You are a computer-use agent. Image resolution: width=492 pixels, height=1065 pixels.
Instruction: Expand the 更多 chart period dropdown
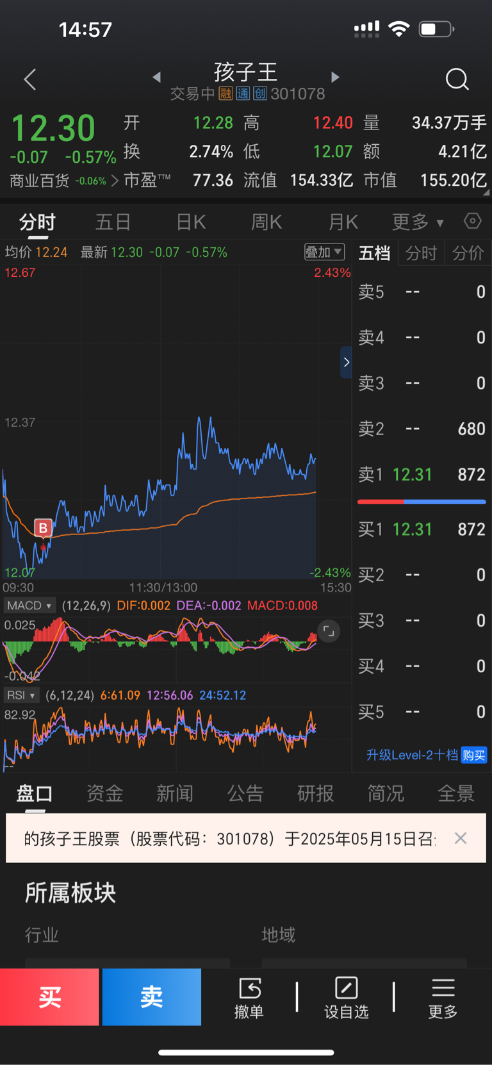[x=418, y=222]
